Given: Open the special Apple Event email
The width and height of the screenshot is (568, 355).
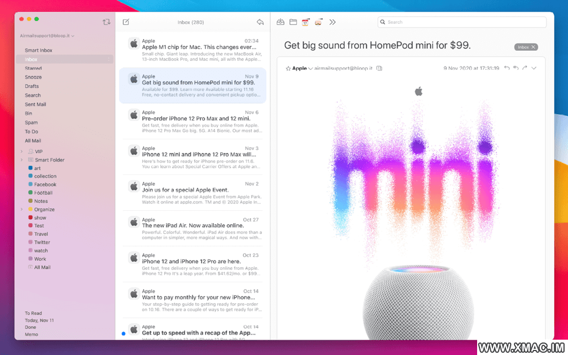Looking at the screenshot, I should (x=193, y=193).
